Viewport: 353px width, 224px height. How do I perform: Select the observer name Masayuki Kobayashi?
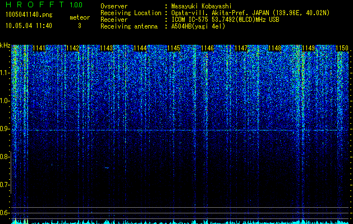(x=201, y=6)
